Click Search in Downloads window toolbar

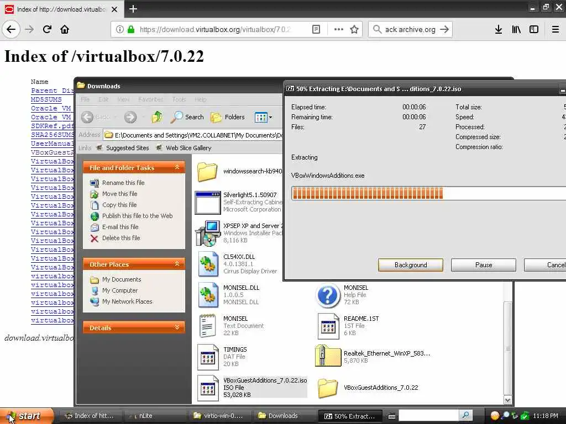pos(187,117)
